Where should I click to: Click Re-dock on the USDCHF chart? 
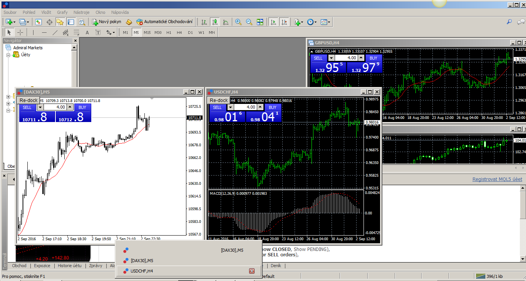tap(218, 100)
